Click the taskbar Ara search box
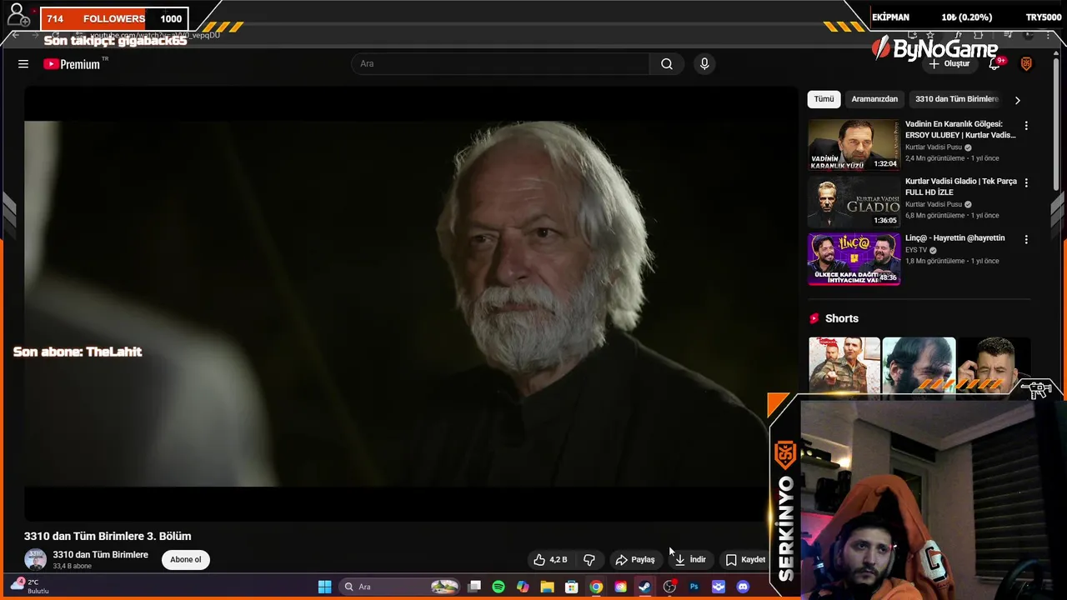 point(401,587)
